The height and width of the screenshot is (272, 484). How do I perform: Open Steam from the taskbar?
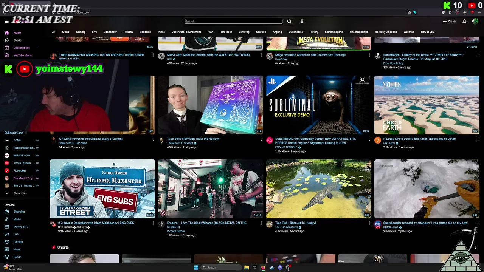click(271, 267)
